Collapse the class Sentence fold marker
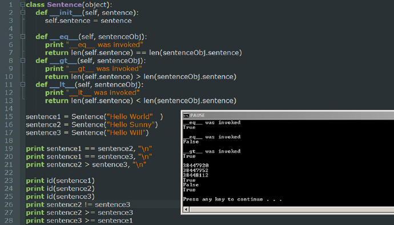394x225 pixels. pos(23,5)
